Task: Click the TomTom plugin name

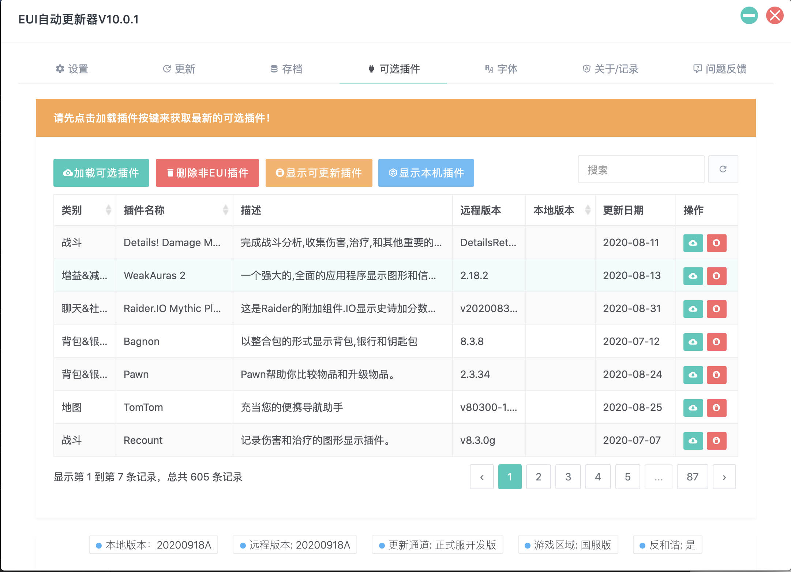Action: [x=143, y=407]
